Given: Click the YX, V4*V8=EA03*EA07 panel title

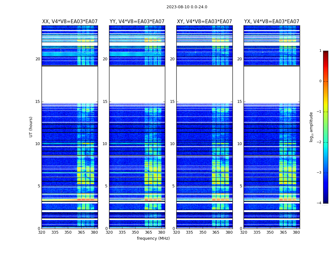Looking at the screenshot, I should pyautogui.click(x=271, y=22).
